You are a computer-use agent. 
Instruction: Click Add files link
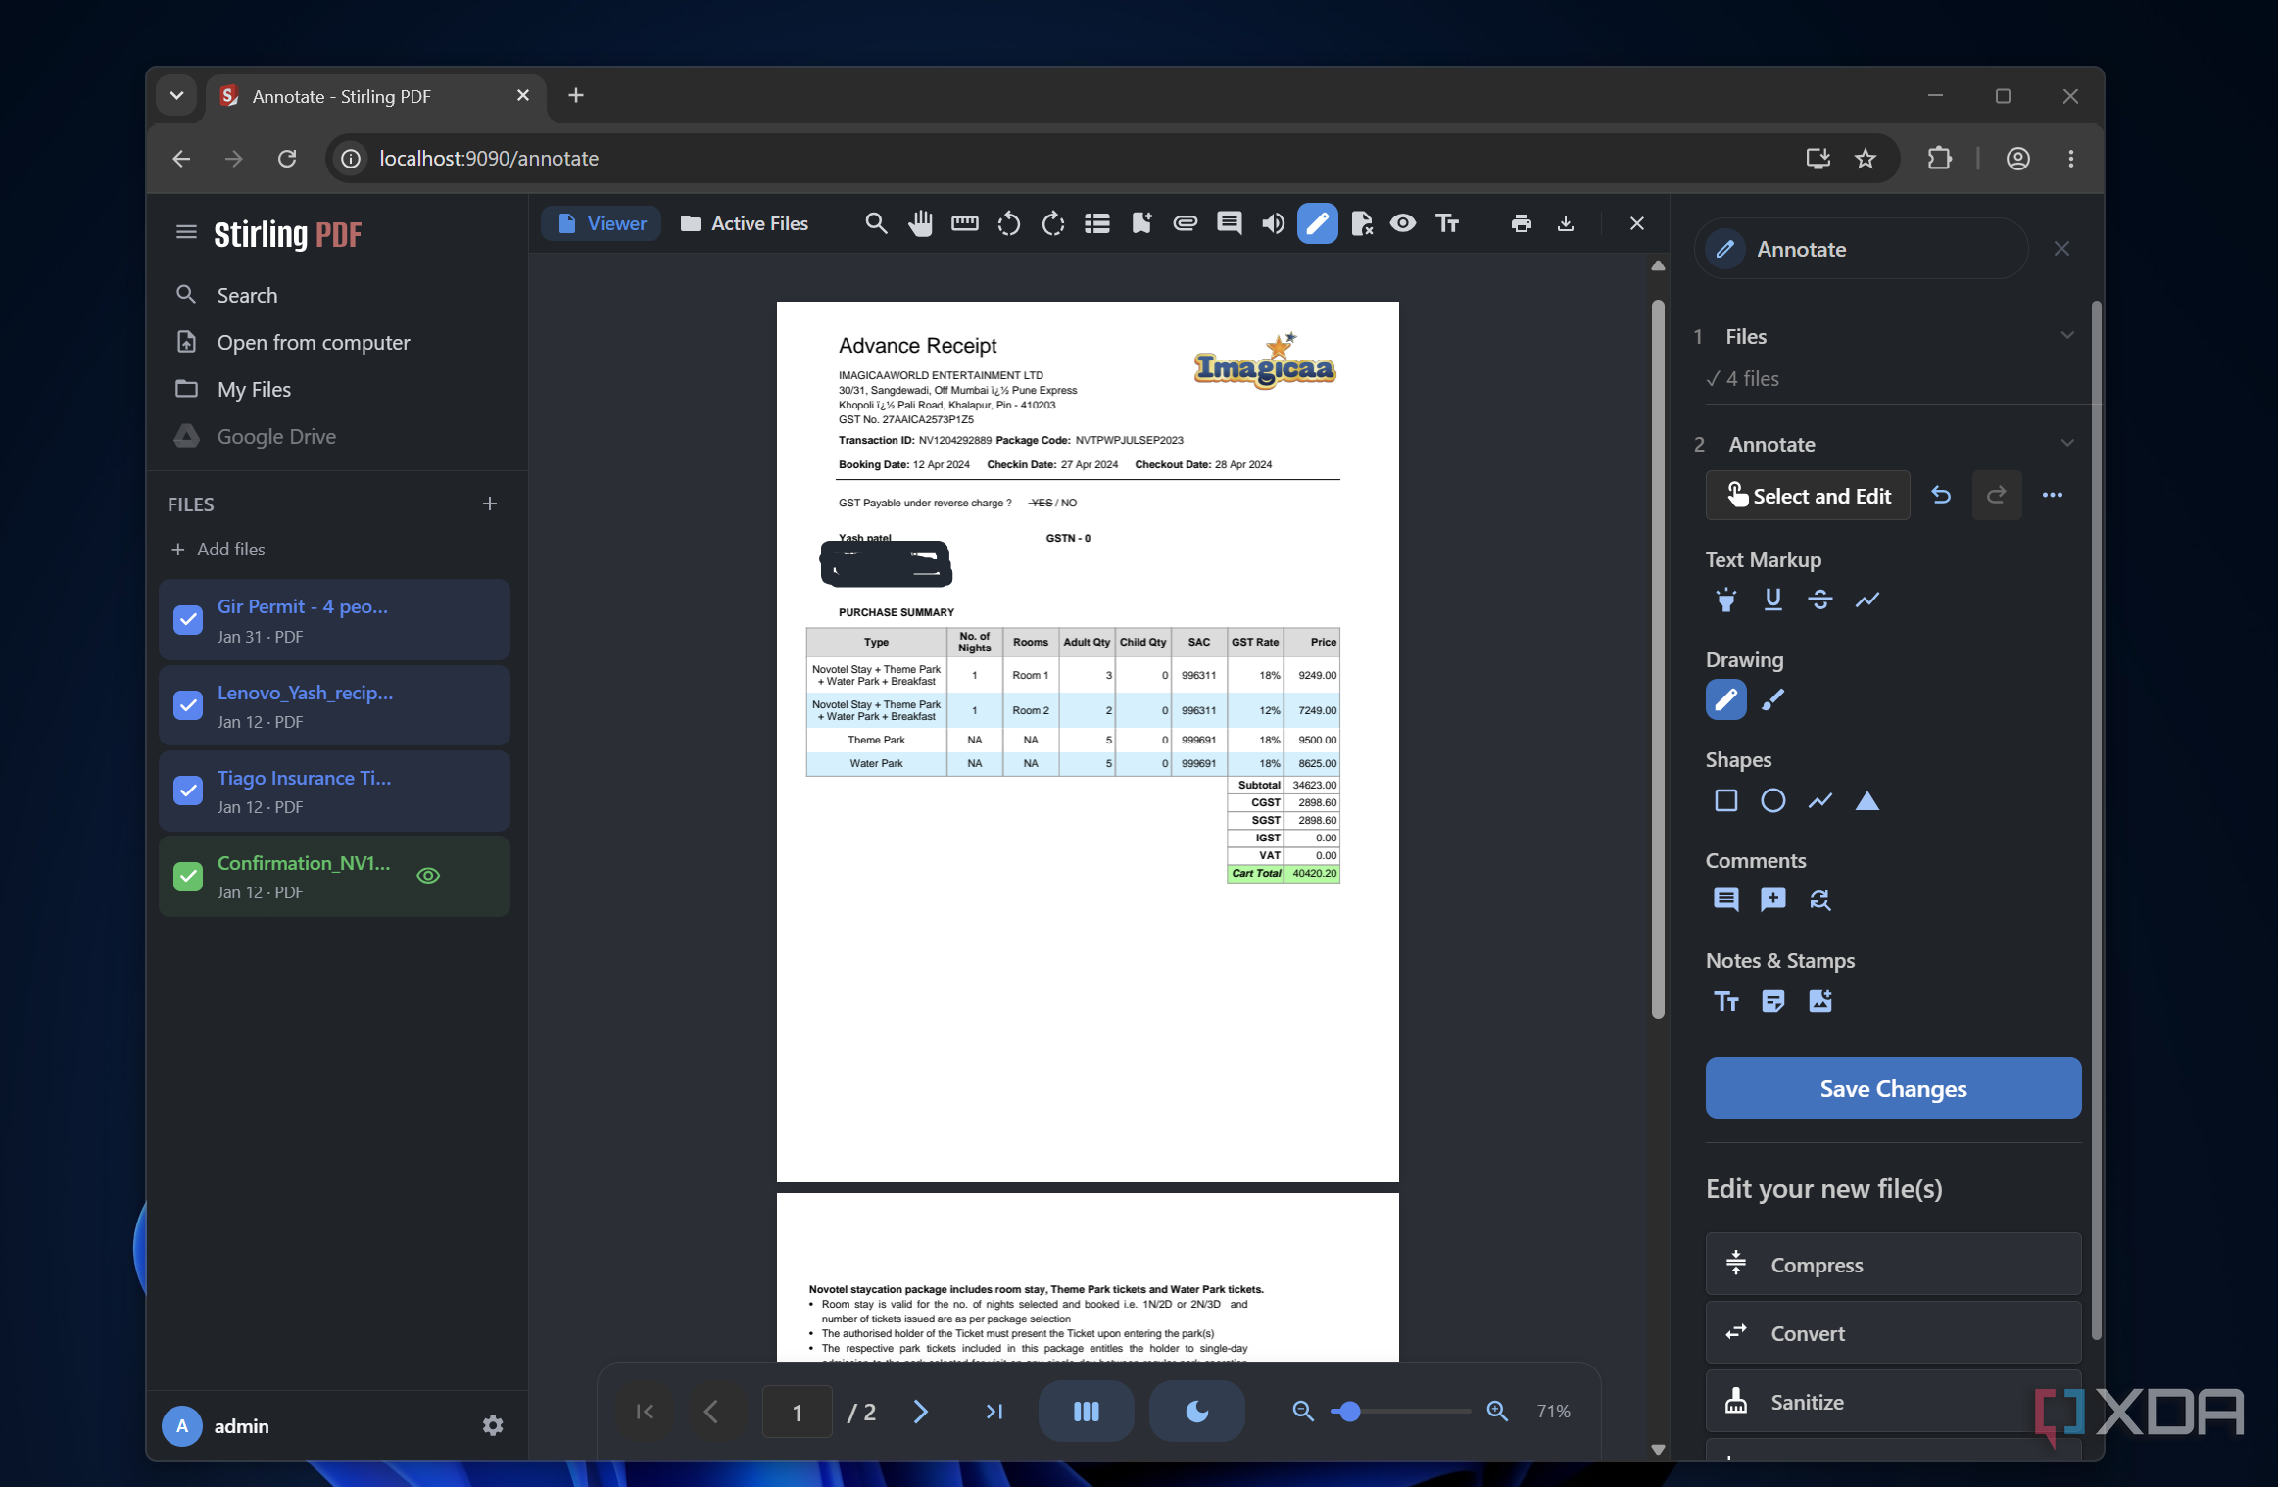[x=218, y=549]
